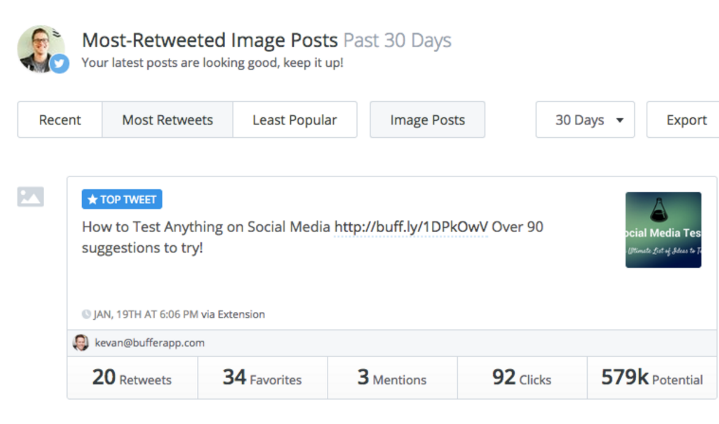The height and width of the screenshot is (424, 719).
Task: Switch to the Least Popular tab
Action: coord(295,119)
